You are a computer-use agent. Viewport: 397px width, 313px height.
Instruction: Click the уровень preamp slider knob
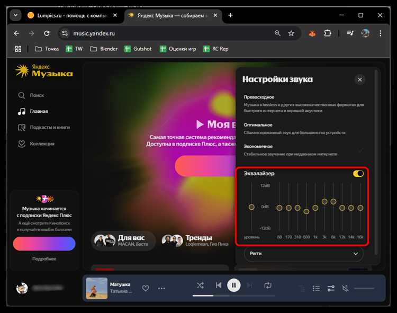[251, 207]
